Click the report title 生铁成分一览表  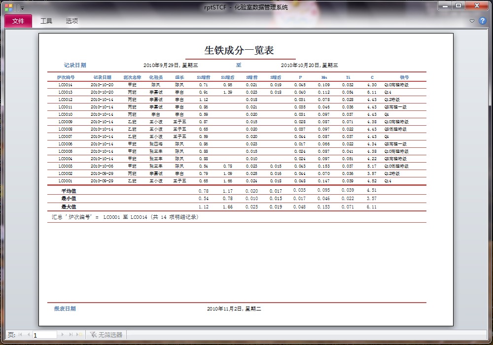click(x=239, y=50)
